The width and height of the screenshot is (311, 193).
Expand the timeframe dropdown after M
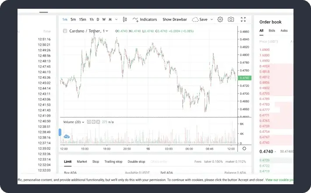pyautogui.click(x=116, y=19)
